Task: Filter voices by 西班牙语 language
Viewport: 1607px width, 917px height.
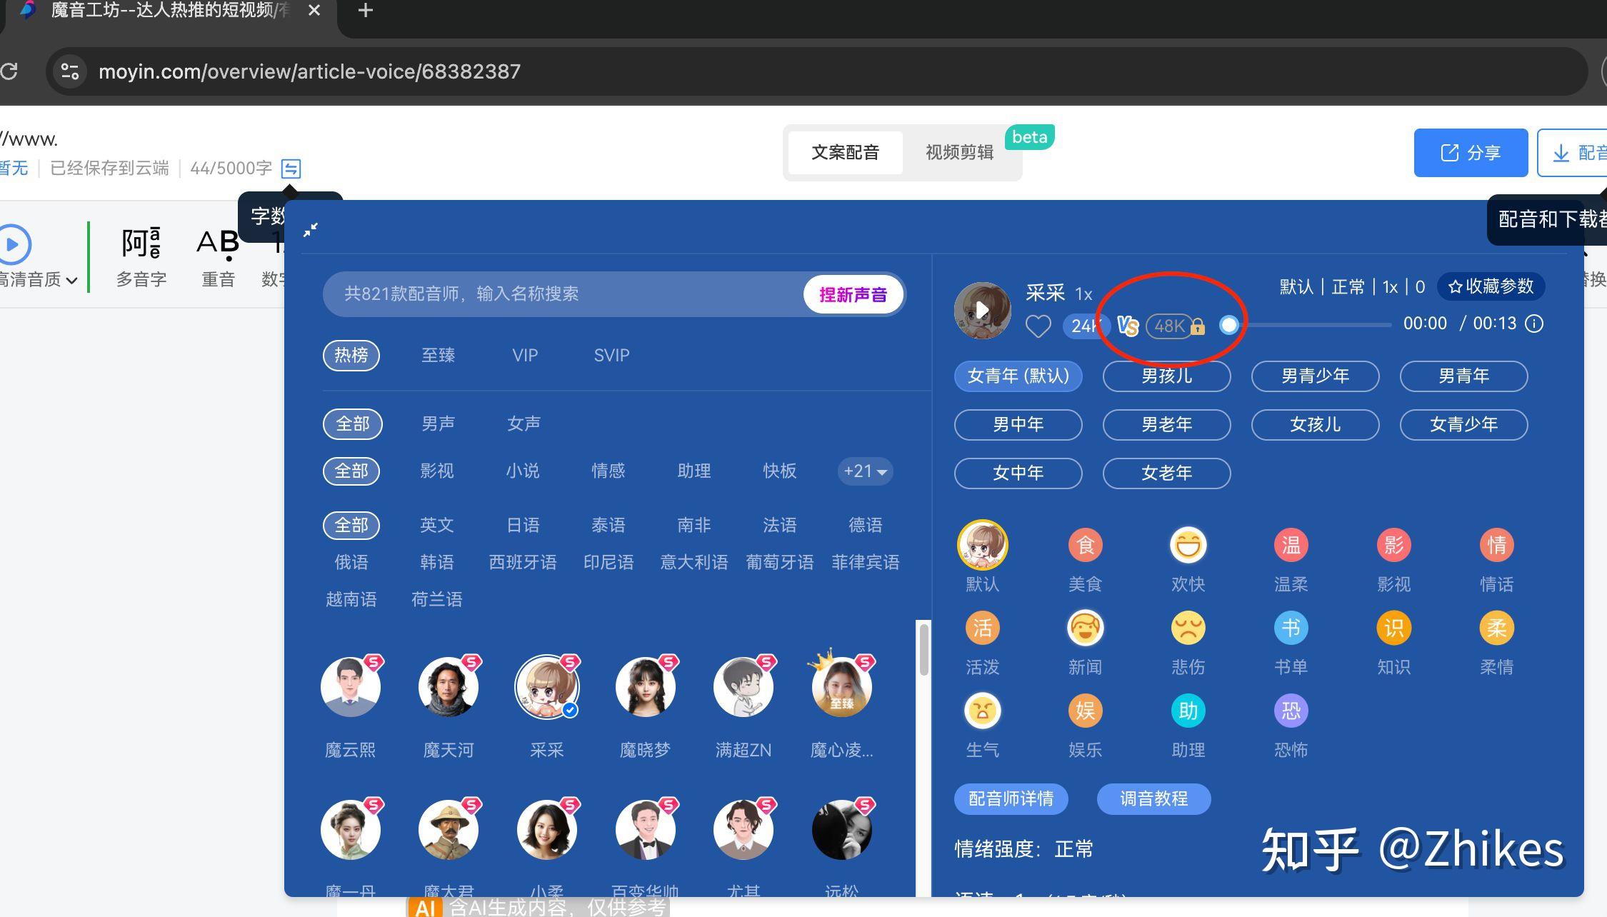Action: point(523,563)
